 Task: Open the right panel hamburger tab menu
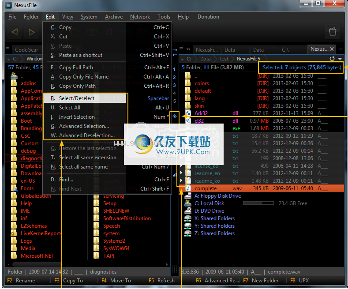[x=181, y=49]
